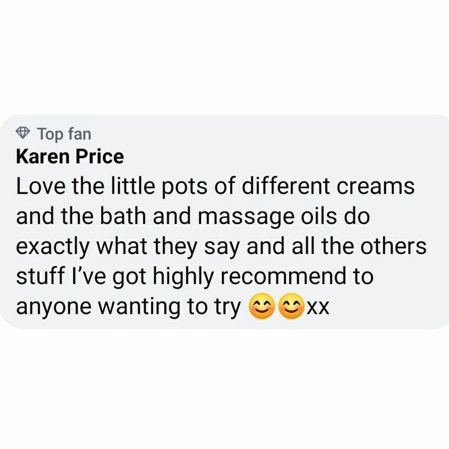Open Karen Price's profile name link
This screenshot has width=449, height=449.
click(x=70, y=157)
